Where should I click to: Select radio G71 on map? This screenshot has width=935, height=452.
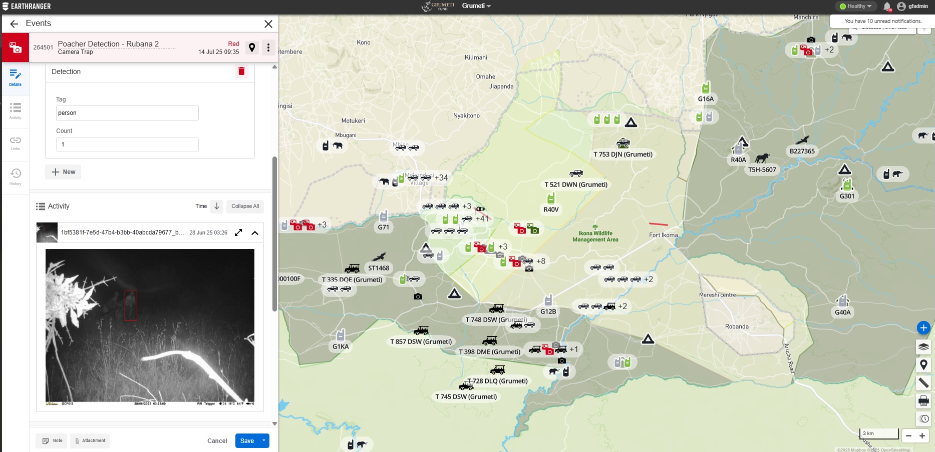tap(384, 216)
